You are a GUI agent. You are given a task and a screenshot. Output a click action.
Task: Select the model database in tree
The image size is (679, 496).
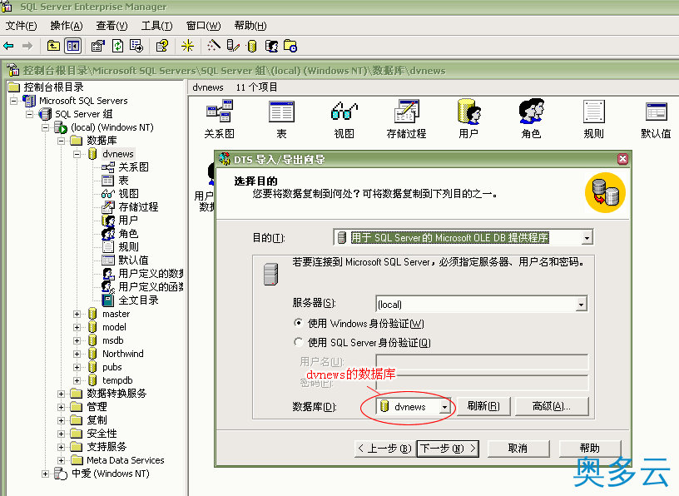tap(114, 328)
